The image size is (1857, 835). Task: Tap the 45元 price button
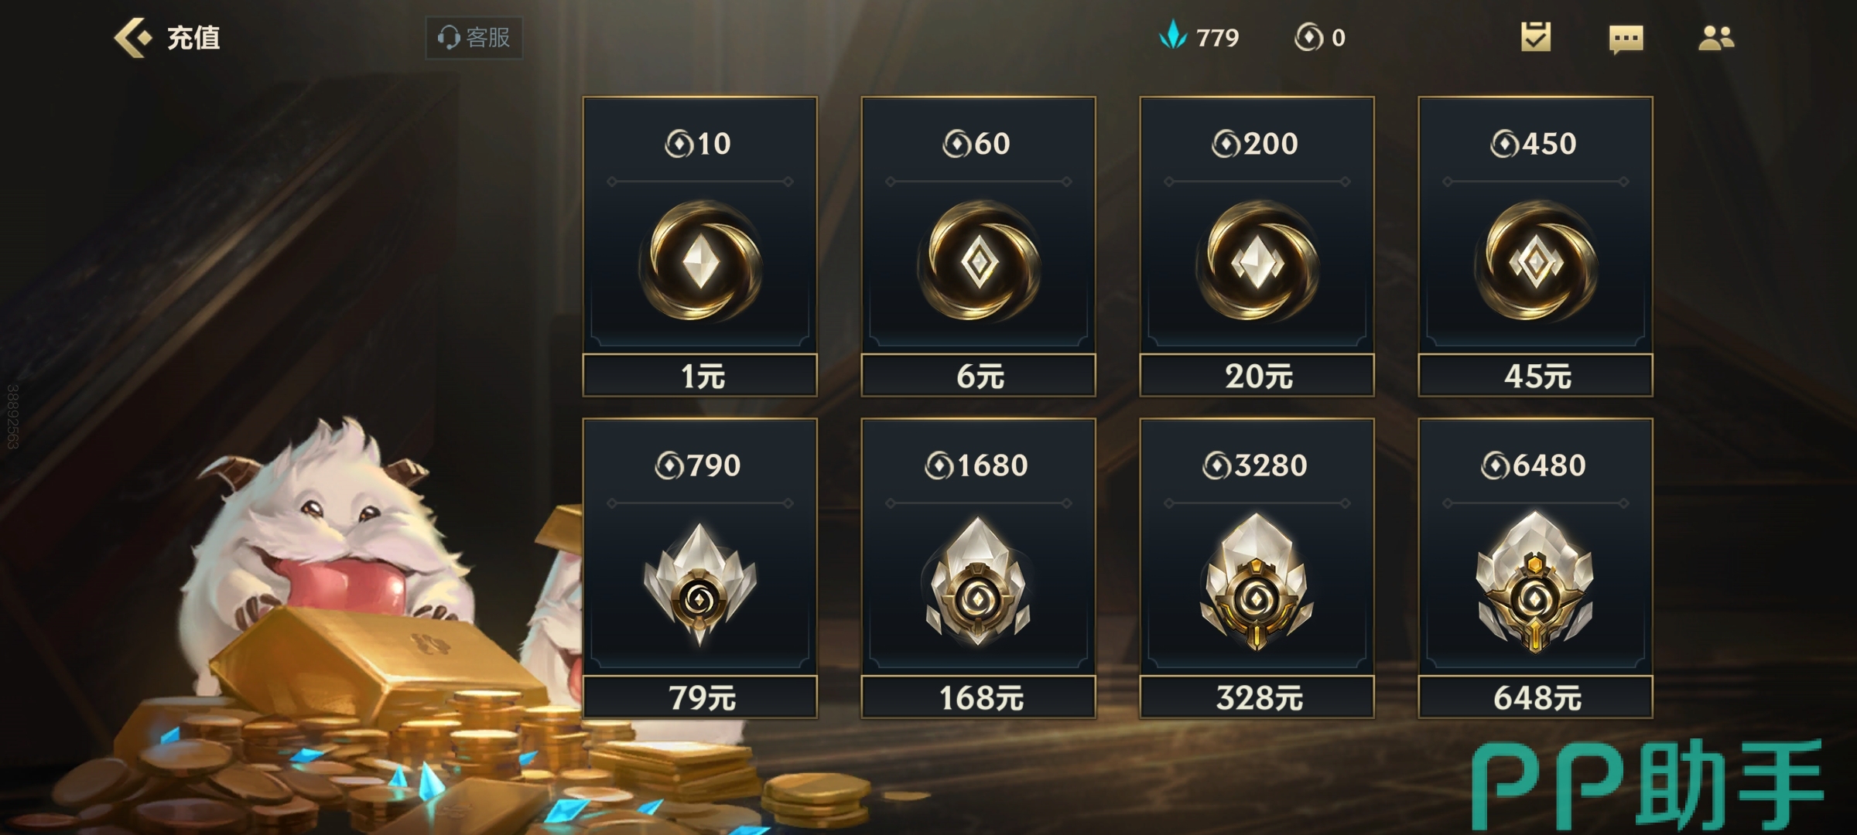click(x=1536, y=376)
